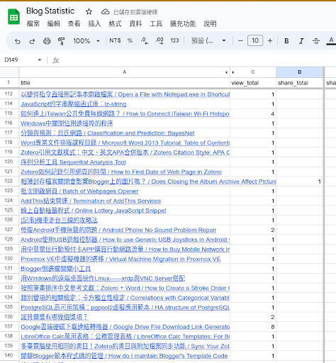Viewport: 336px width, 363px height.
Task: Format cell as percent
Action: pyautogui.click(x=130, y=40)
